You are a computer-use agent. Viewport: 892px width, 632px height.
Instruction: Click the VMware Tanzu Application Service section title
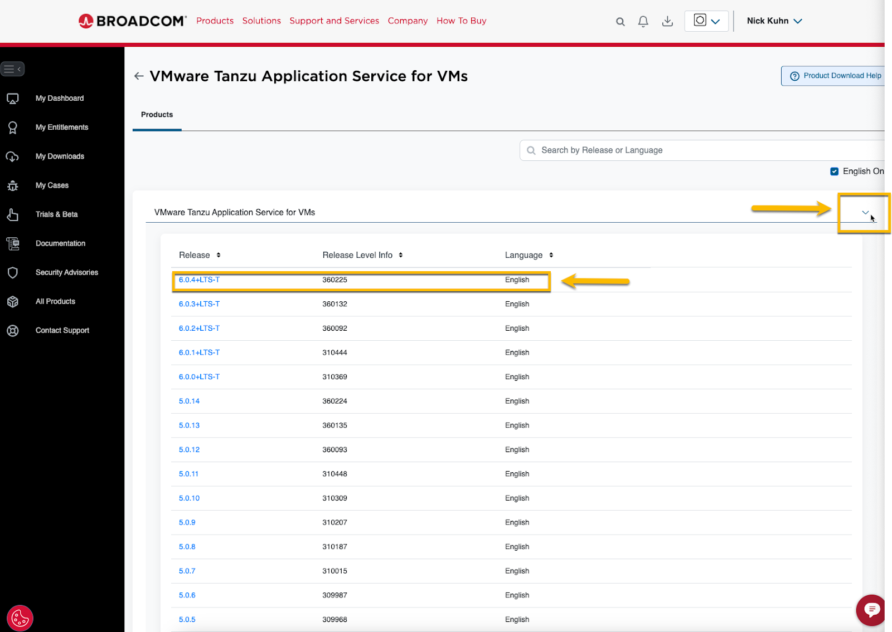tap(235, 212)
